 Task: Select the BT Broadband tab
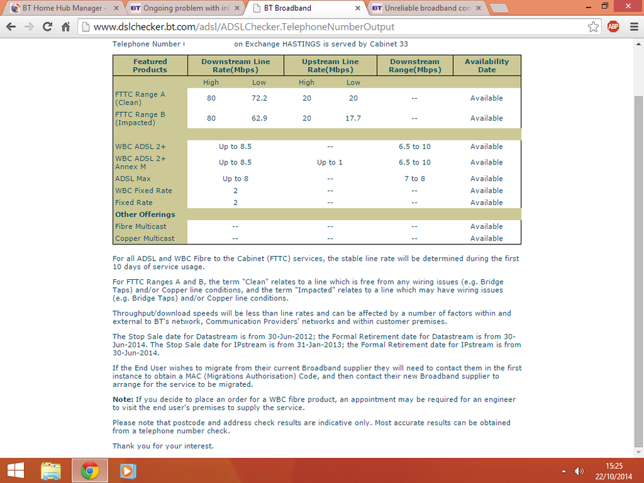(304, 8)
